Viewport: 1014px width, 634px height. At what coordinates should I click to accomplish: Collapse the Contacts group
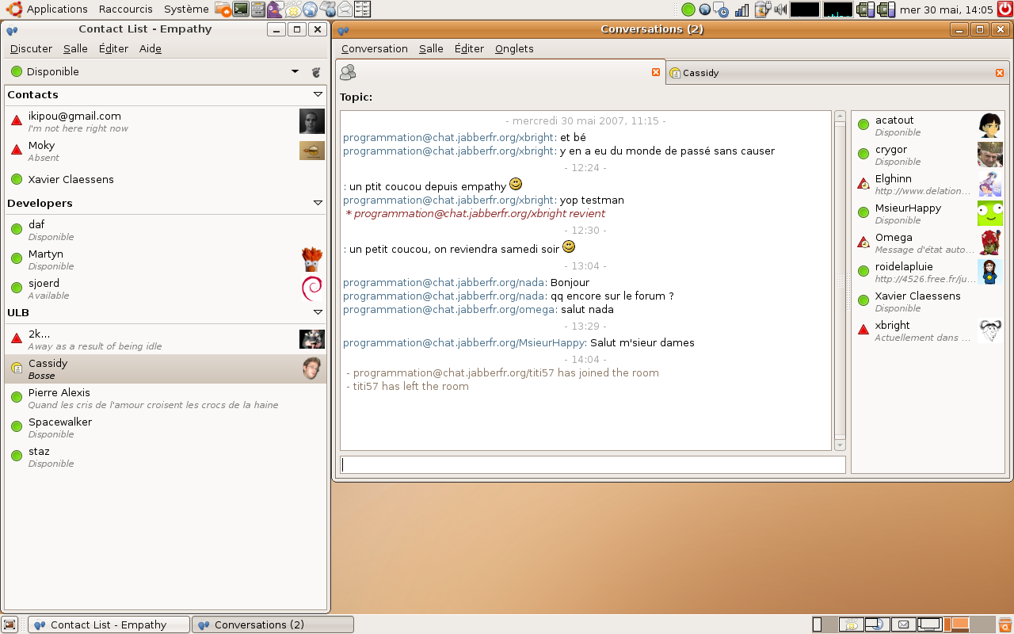(x=318, y=94)
